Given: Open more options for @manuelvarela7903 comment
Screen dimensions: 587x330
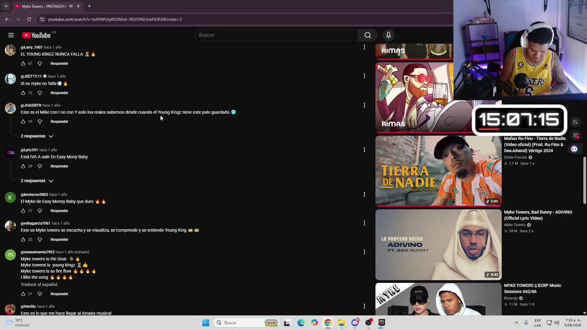Looking at the screenshot, I should [x=364, y=252].
